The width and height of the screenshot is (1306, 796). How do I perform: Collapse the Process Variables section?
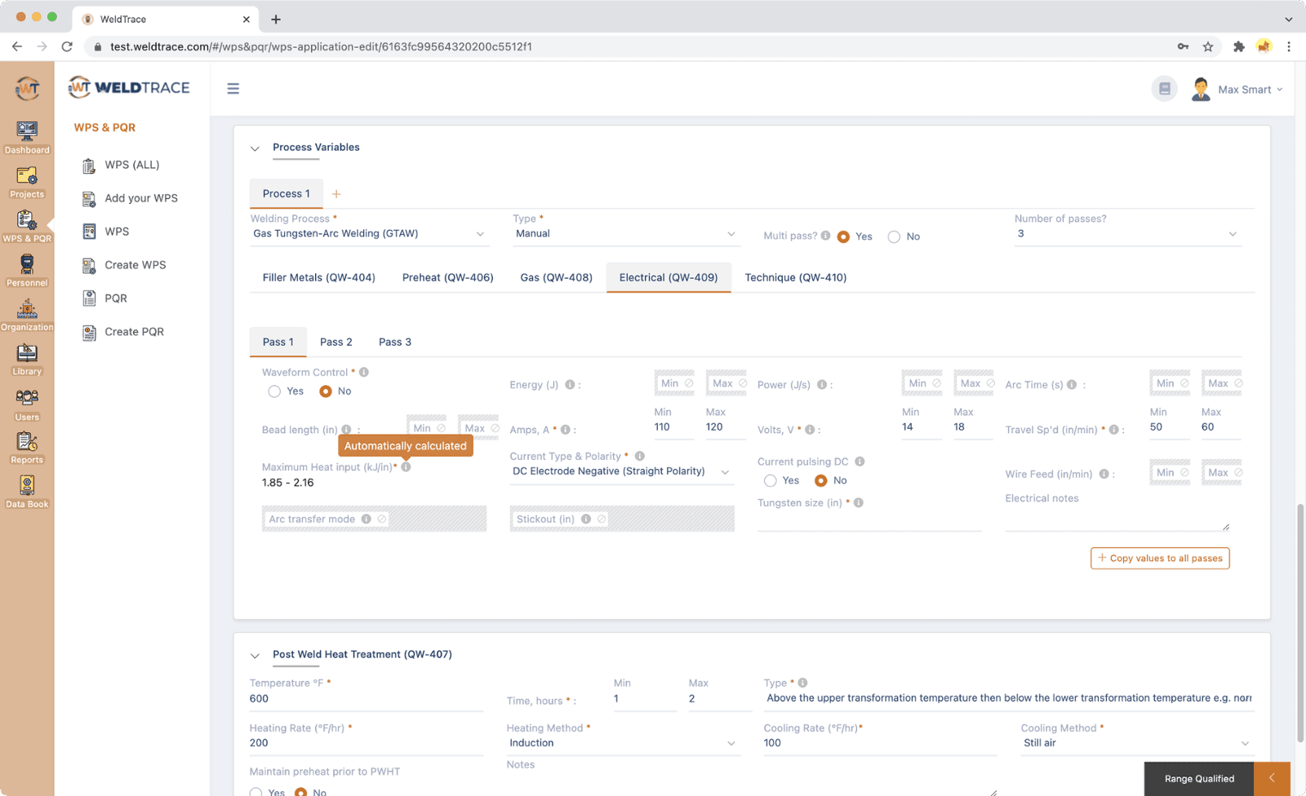click(x=255, y=148)
